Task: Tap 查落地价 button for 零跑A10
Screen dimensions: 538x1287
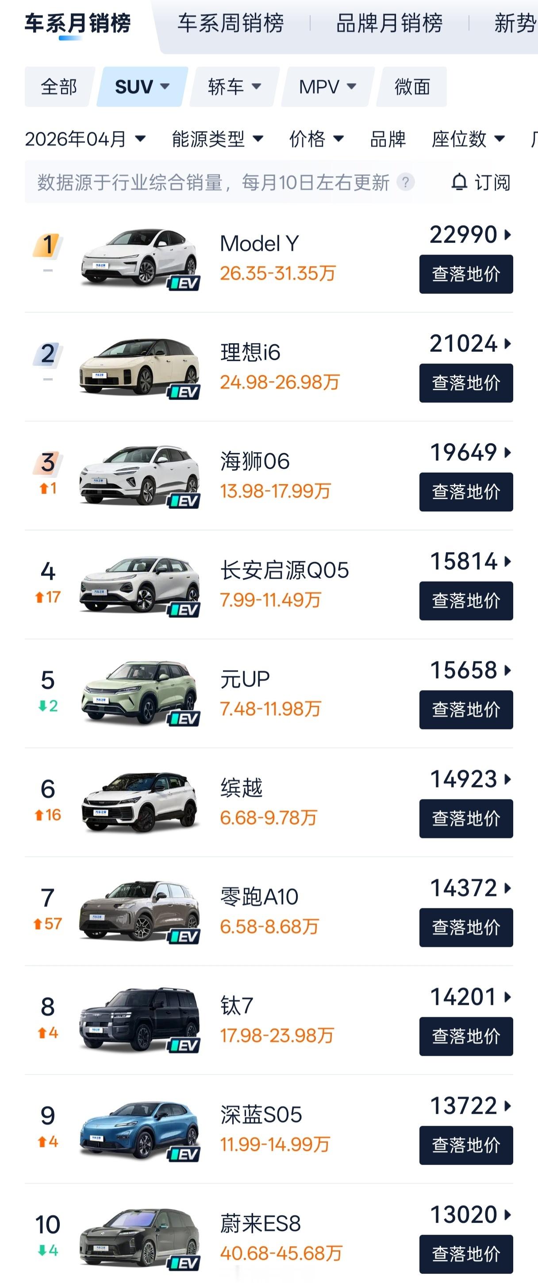Action: click(x=466, y=927)
